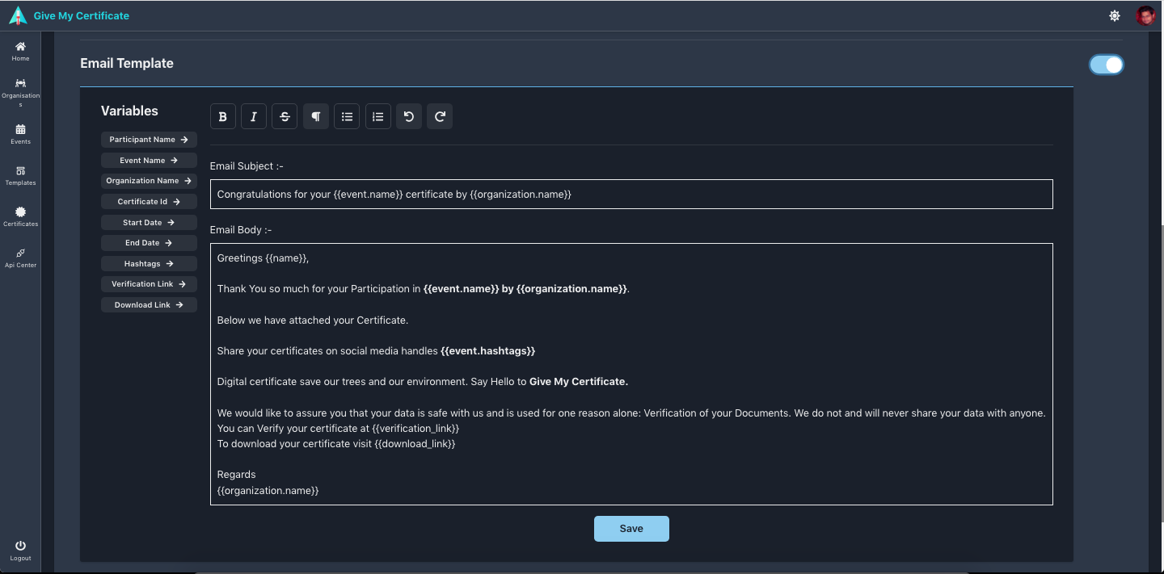The width and height of the screenshot is (1164, 574).
Task: Open the Certificates section in the sidebar
Action: [20, 215]
